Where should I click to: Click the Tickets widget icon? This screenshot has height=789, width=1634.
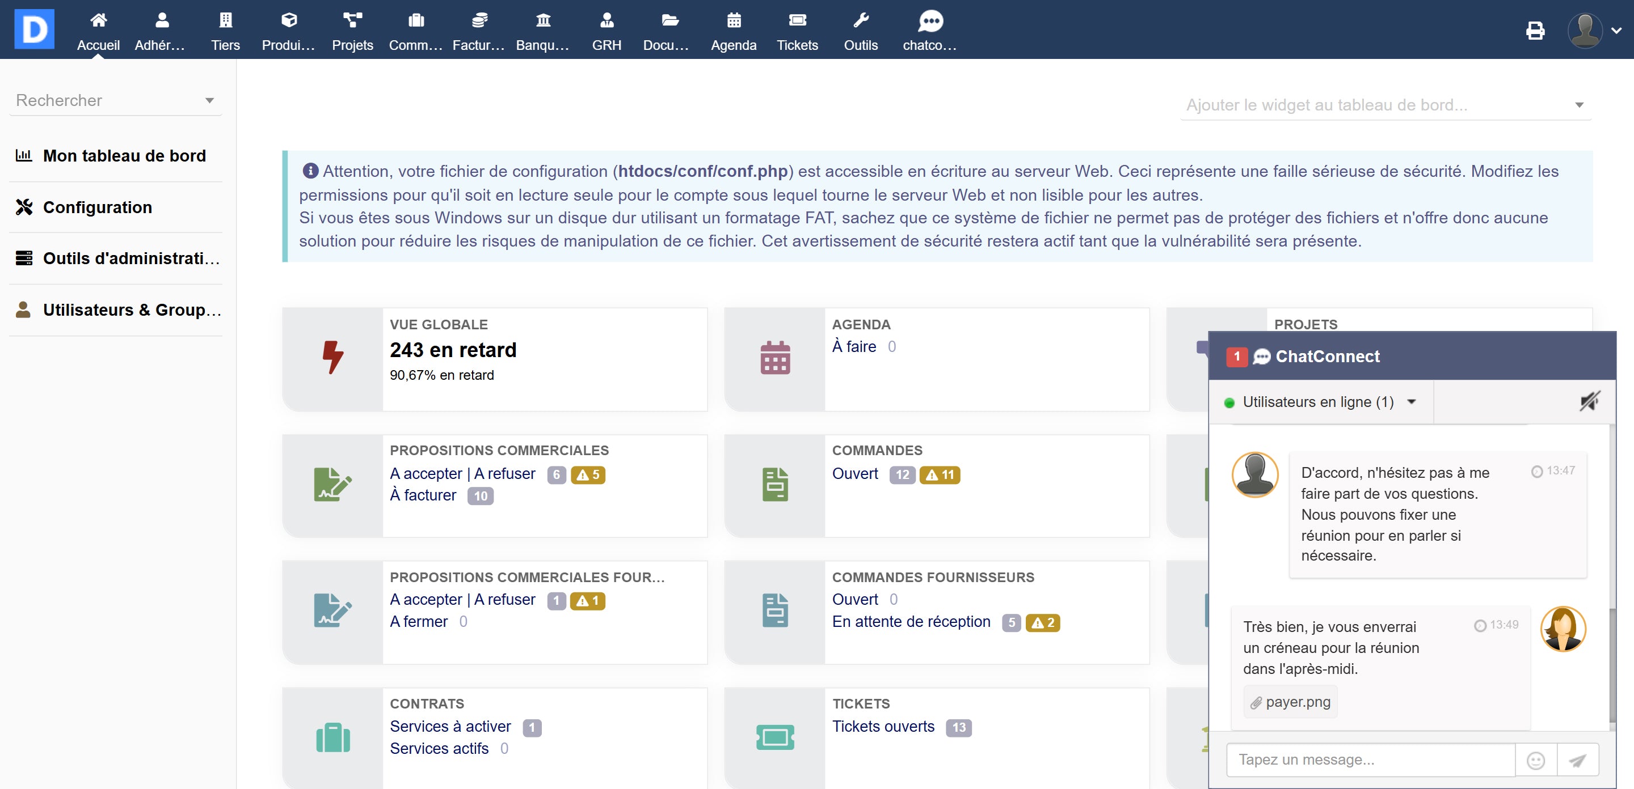point(774,737)
